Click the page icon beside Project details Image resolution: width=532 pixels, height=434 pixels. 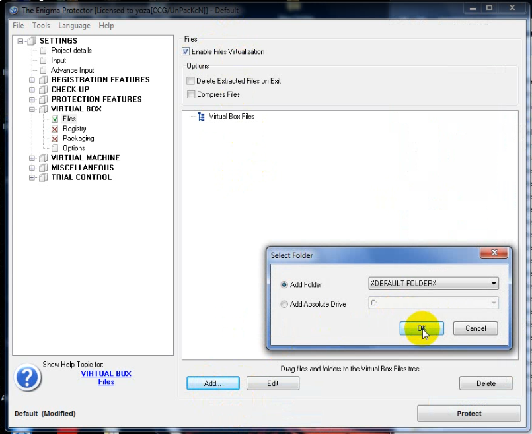[43, 51]
